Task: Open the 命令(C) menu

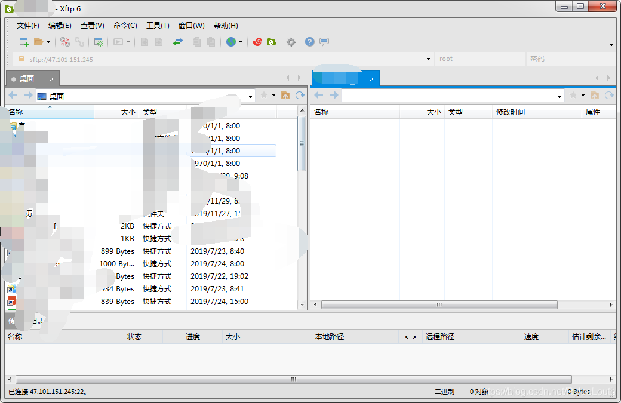Action: pyautogui.click(x=125, y=26)
